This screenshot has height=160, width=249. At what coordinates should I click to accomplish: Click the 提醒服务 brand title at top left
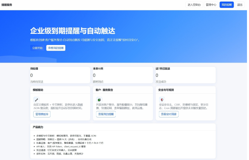7,5
